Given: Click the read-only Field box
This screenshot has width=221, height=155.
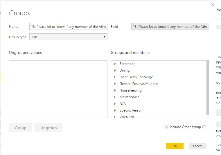Looking at the screenshot, I should coord(170,26).
